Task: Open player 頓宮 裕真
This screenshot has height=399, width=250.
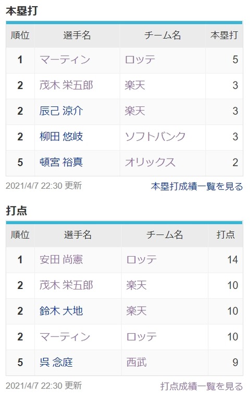Action: tap(61, 162)
